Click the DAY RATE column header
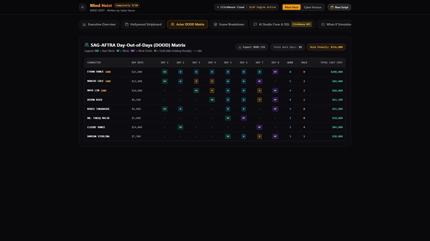Image resolution: width=430 pixels, height=241 pixels. [138, 63]
